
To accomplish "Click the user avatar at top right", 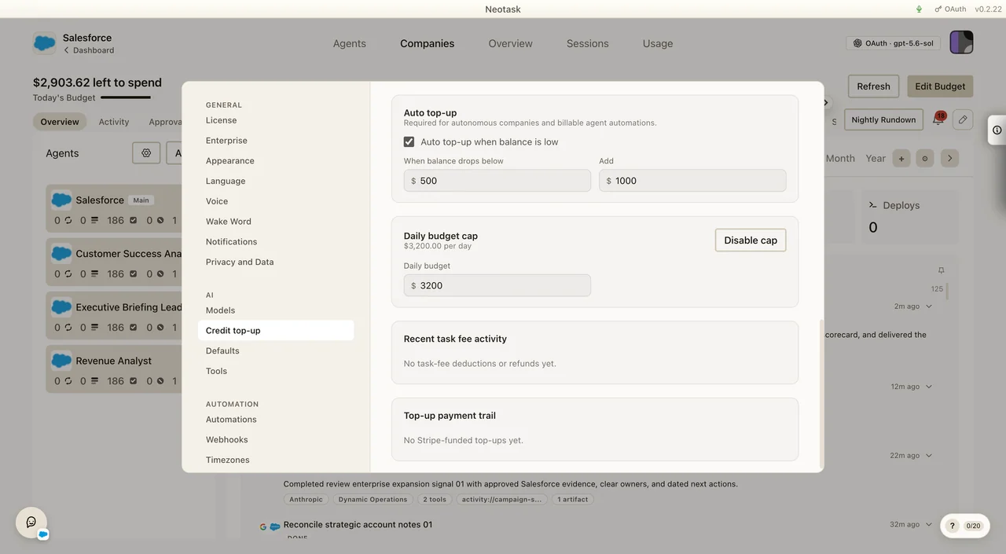I will [x=961, y=42].
